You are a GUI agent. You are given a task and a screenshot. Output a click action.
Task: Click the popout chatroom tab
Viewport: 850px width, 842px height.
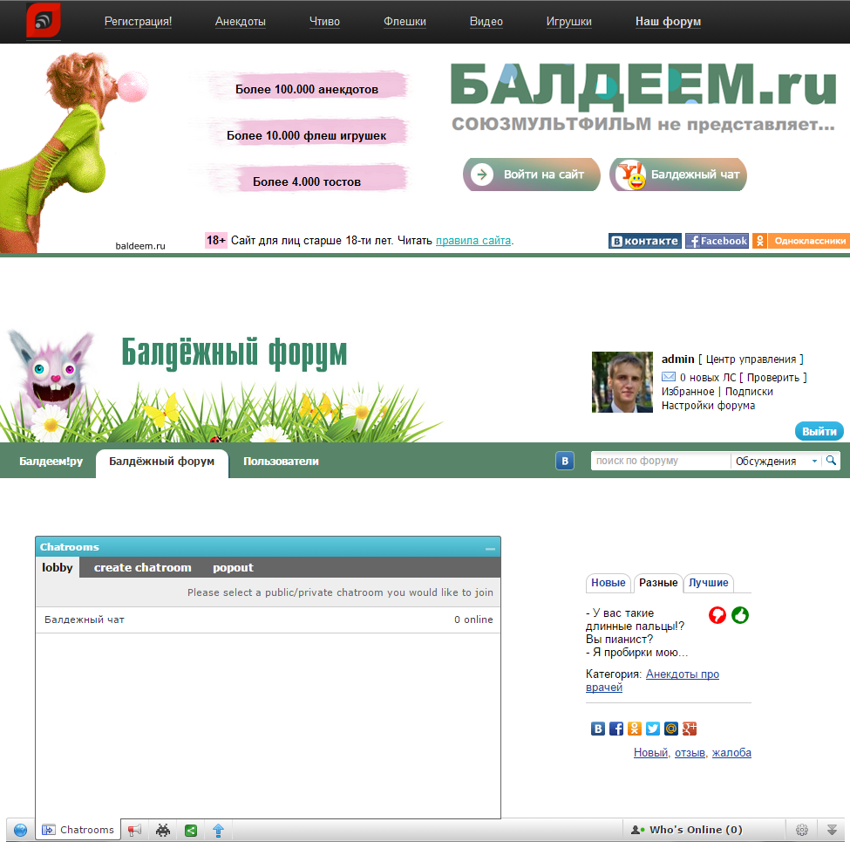233,567
